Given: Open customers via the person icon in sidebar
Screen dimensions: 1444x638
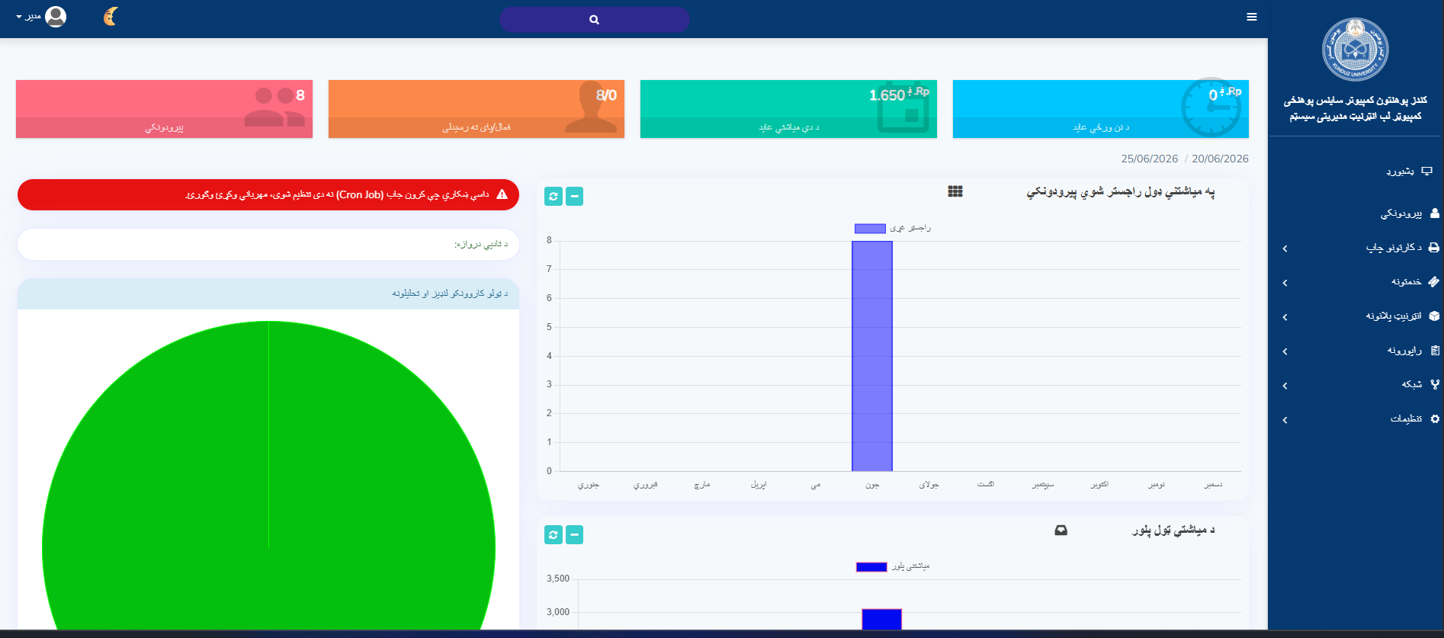Looking at the screenshot, I should pyautogui.click(x=1435, y=213).
